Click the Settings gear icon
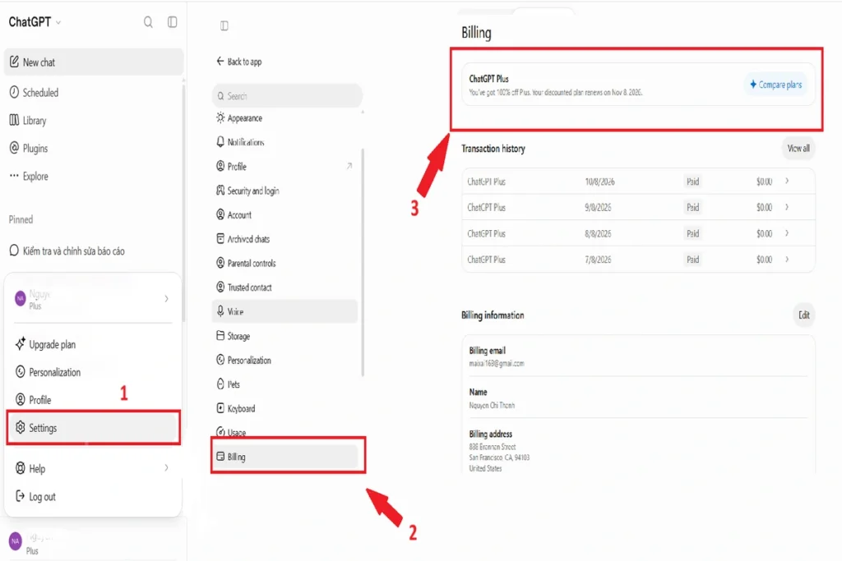 coord(21,427)
